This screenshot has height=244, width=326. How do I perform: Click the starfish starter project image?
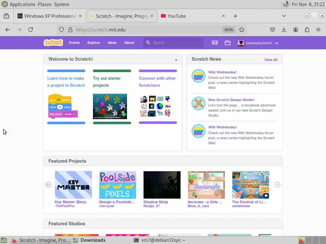click(110, 106)
